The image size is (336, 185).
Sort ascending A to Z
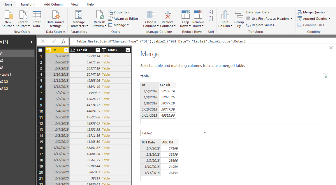coord(211,12)
